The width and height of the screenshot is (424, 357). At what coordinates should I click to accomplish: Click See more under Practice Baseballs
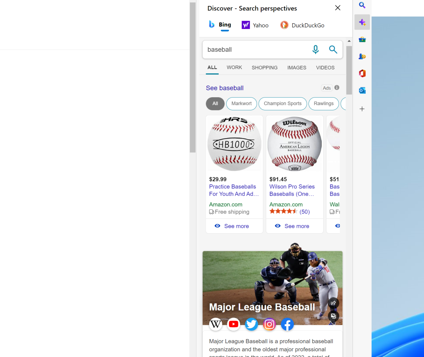click(234, 226)
